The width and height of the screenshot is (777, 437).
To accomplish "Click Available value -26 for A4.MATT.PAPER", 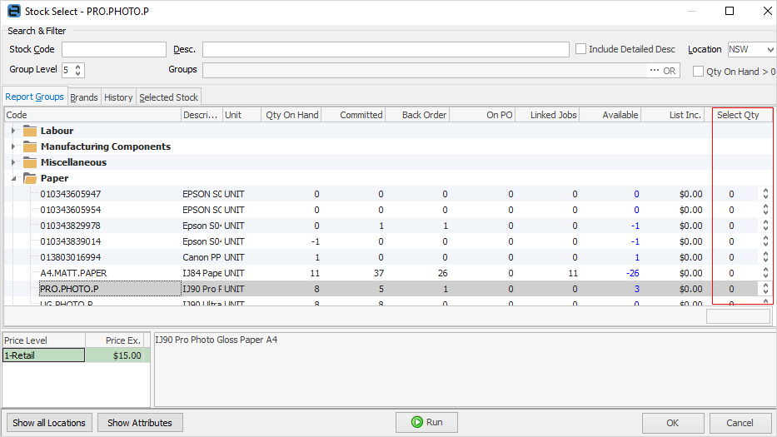I will (632, 273).
